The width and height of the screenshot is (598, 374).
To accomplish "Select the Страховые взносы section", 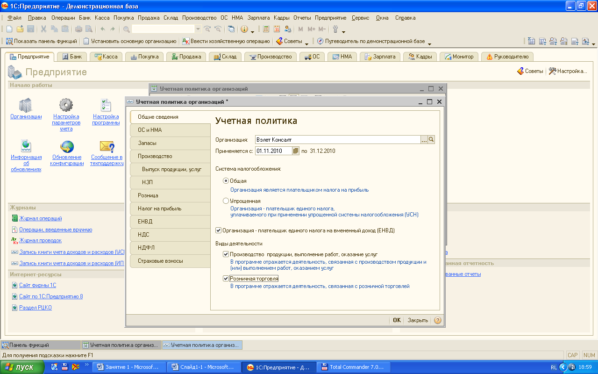I will [170, 261].
